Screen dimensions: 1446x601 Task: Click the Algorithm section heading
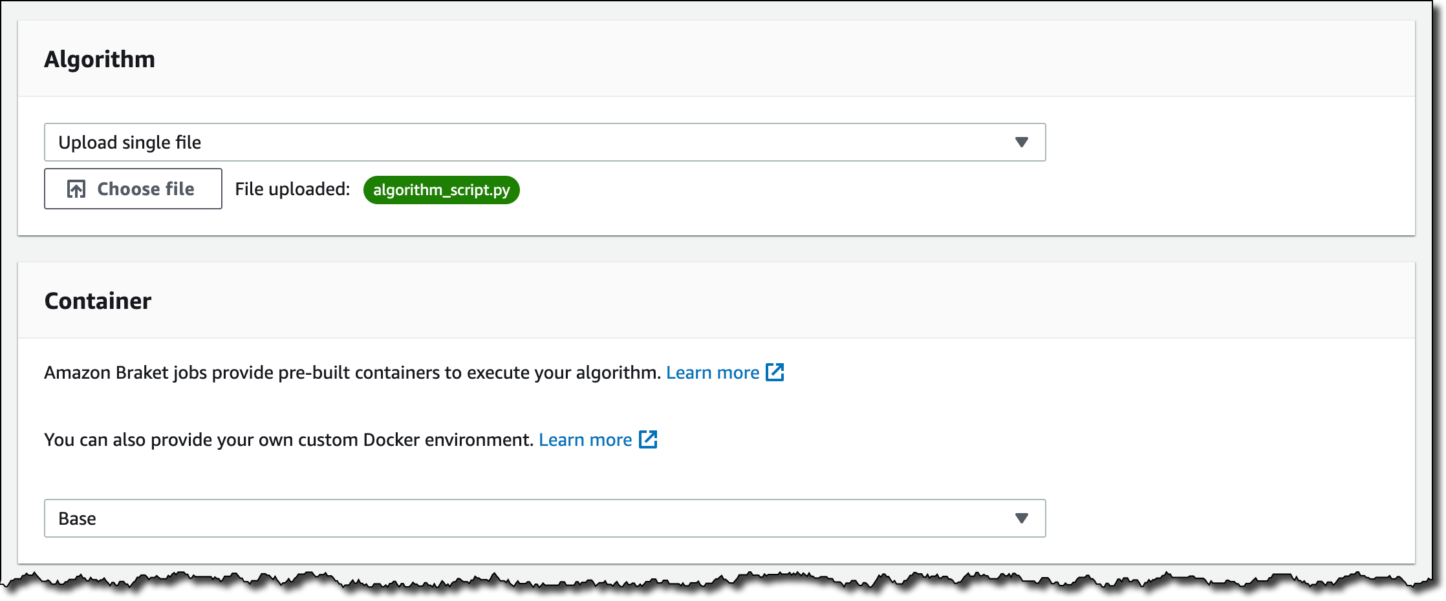[100, 59]
